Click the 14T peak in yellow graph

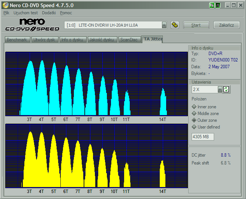[162, 174]
